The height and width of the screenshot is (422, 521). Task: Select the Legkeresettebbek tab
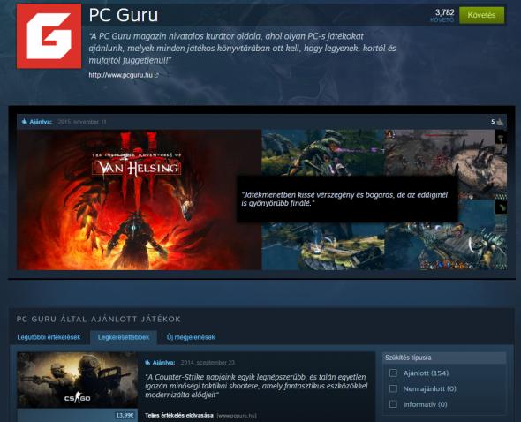point(124,337)
